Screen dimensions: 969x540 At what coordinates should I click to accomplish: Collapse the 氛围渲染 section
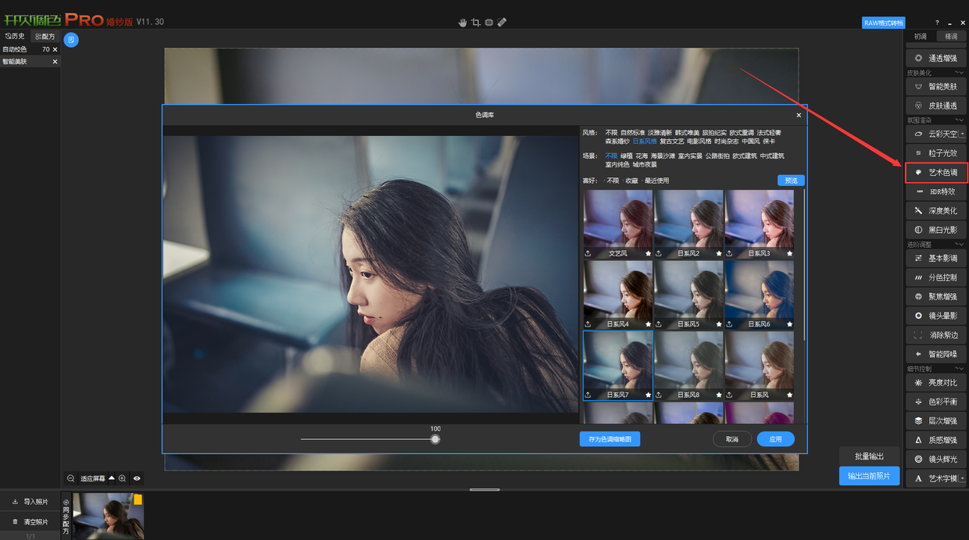(x=960, y=120)
